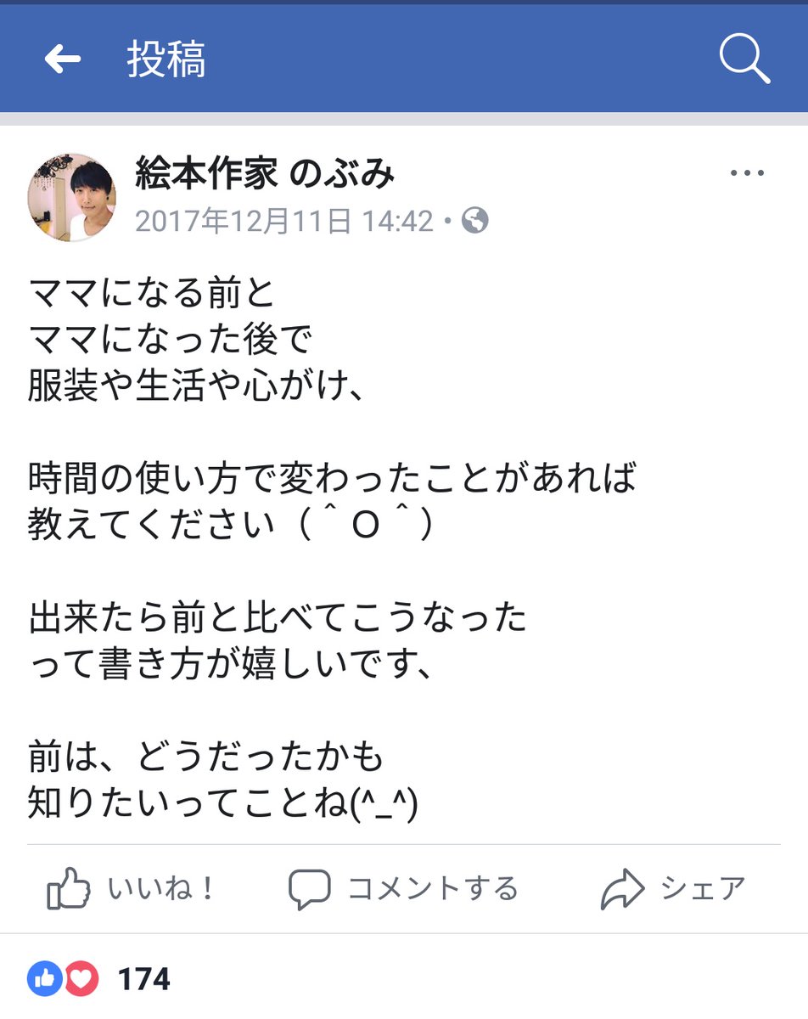Tap the post line starting 時間の使い方で
Viewport: 808px width, 1019px height.
point(331,479)
